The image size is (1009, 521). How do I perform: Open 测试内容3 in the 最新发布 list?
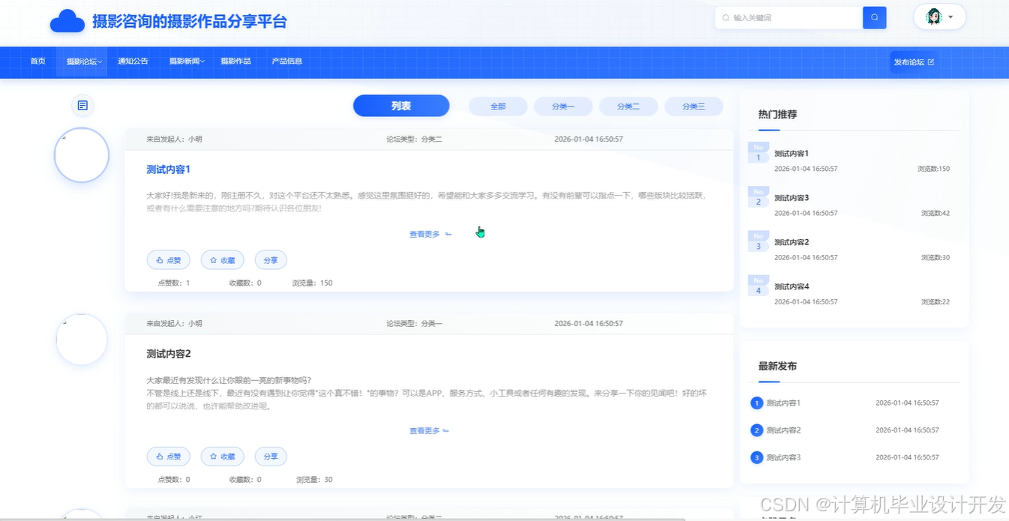(x=783, y=457)
